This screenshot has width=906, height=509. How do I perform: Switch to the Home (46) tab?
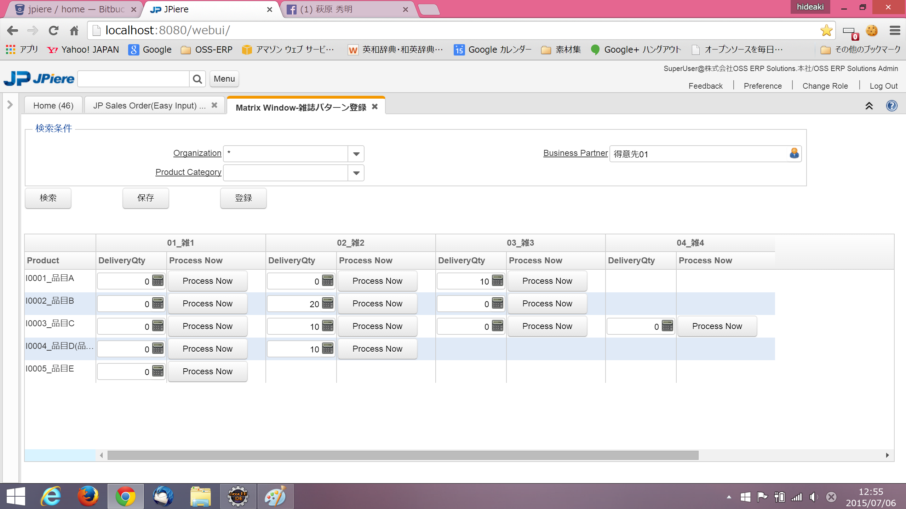coord(53,106)
